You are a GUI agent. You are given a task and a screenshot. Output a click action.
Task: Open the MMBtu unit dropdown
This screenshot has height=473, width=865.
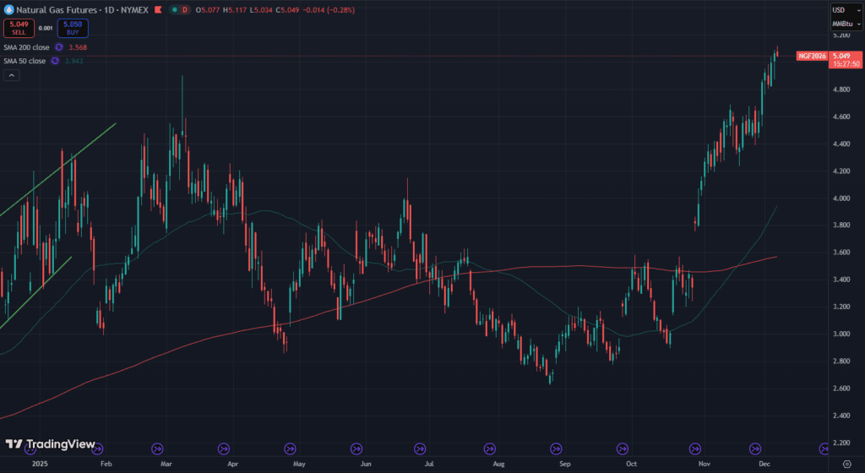[842, 24]
